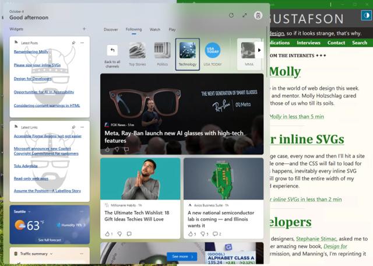Expand the Seattle location dropdown
The height and width of the screenshot is (266, 373).
[30, 211]
